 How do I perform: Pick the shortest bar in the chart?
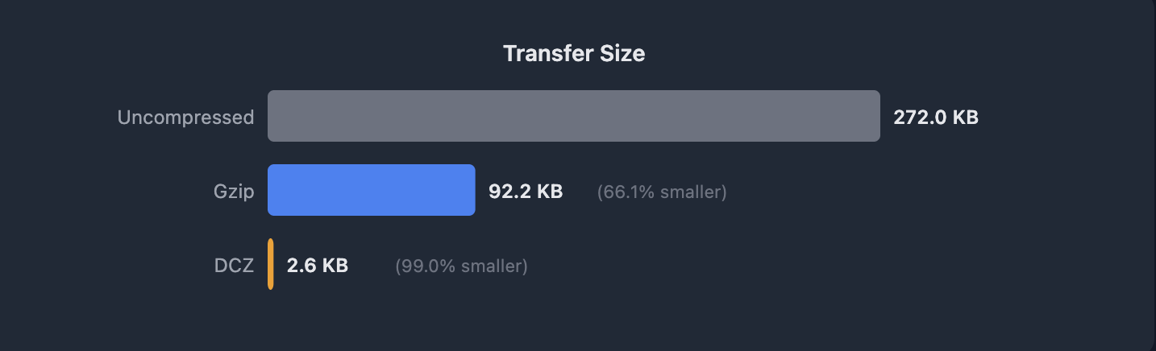[271, 264]
